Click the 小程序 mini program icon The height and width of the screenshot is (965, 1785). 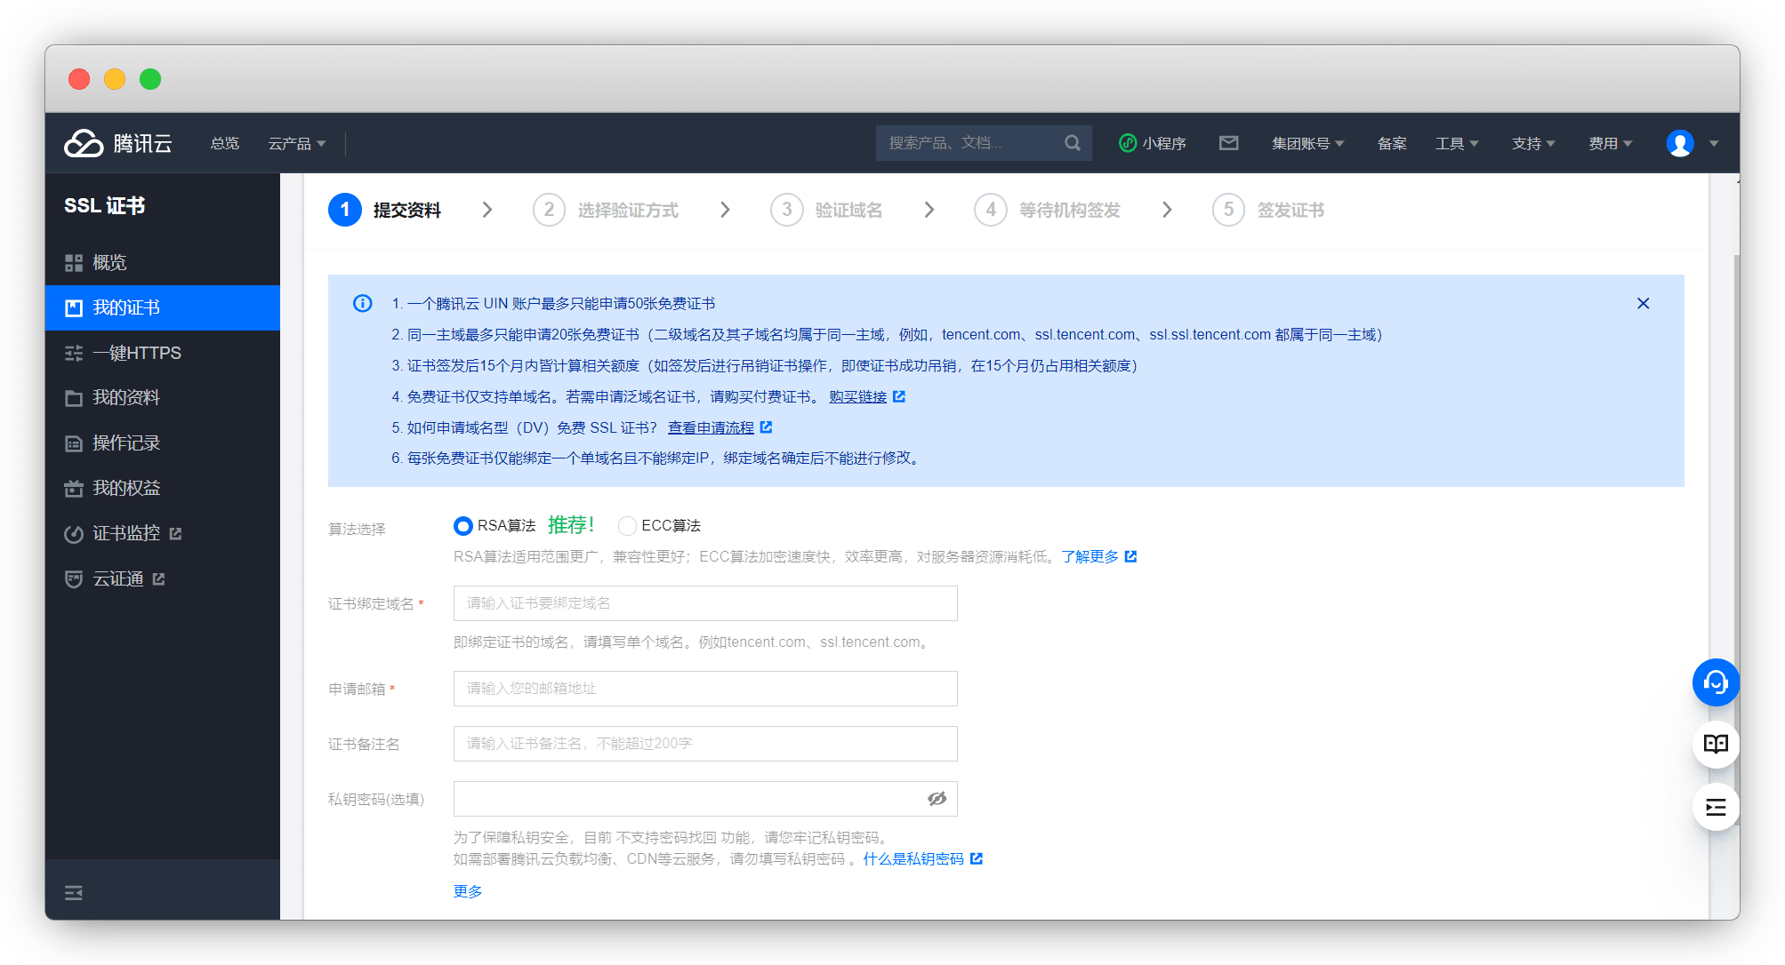(x=1128, y=143)
